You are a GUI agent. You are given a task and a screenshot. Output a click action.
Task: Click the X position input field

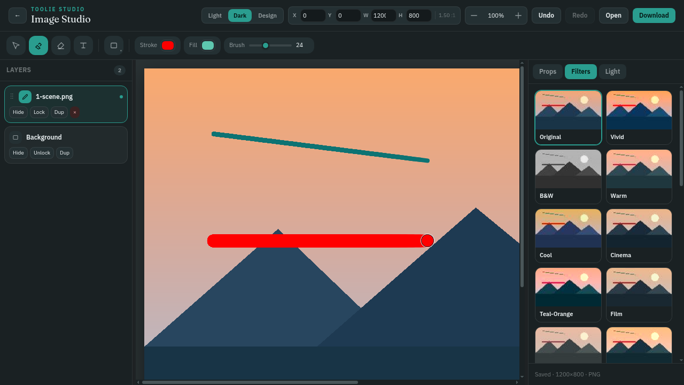click(x=313, y=16)
